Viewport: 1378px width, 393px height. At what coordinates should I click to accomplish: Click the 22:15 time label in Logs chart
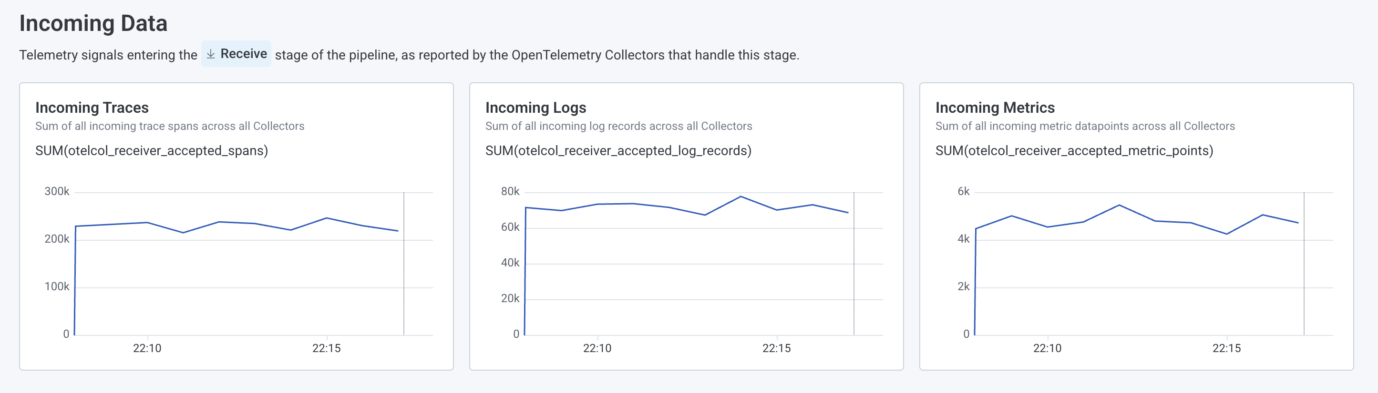pyautogui.click(x=776, y=348)
